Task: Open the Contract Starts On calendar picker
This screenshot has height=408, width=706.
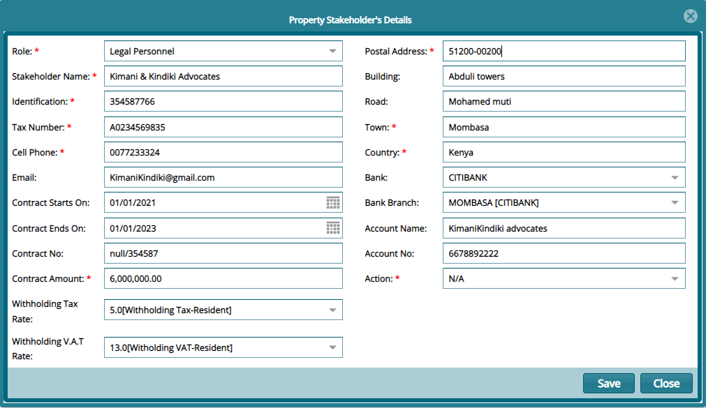Action: tap(333, 203)
